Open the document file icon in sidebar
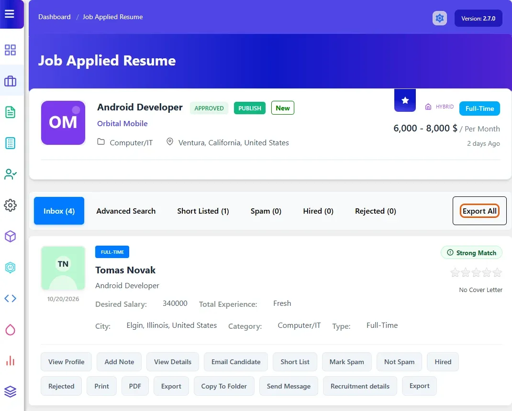Viewport: 512px width, 411px height. (x=10, y=112)
